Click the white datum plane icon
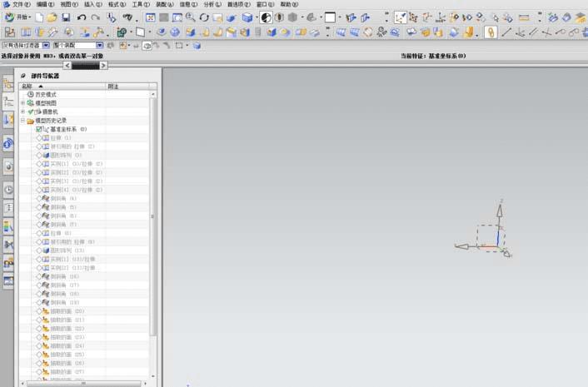The height and width of the screenshot is (387, 588). (x=140, y=32)
